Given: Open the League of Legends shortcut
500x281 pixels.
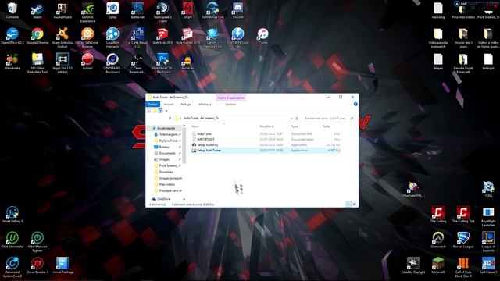Looking at the screenshot, I should pos(488,242).
